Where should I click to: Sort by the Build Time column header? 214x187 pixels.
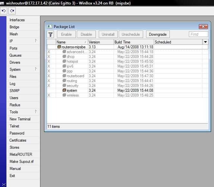134,42
